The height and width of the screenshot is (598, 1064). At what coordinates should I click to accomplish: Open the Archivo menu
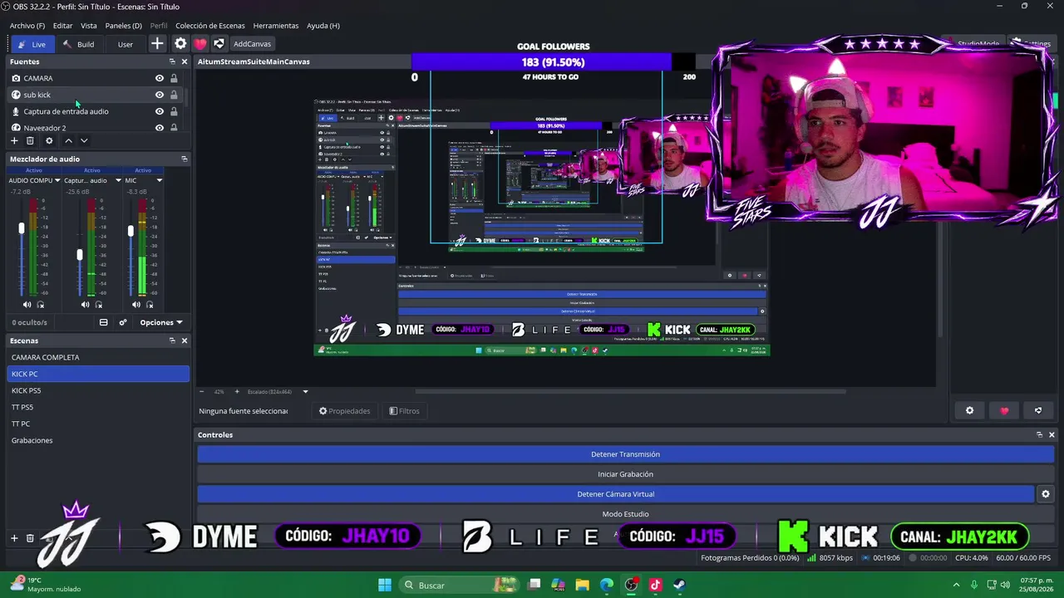tap(27, 26)
